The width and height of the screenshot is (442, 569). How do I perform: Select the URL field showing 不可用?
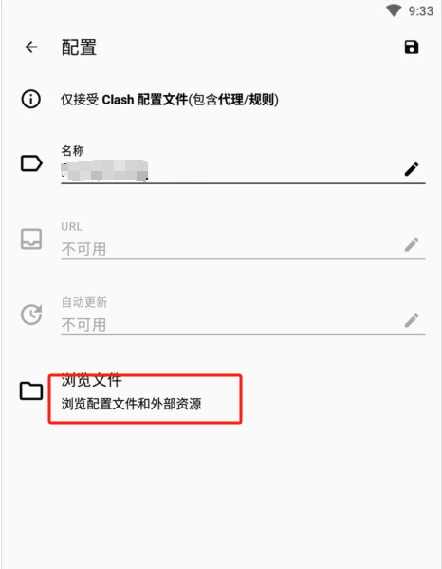click(x=243, y=249)
